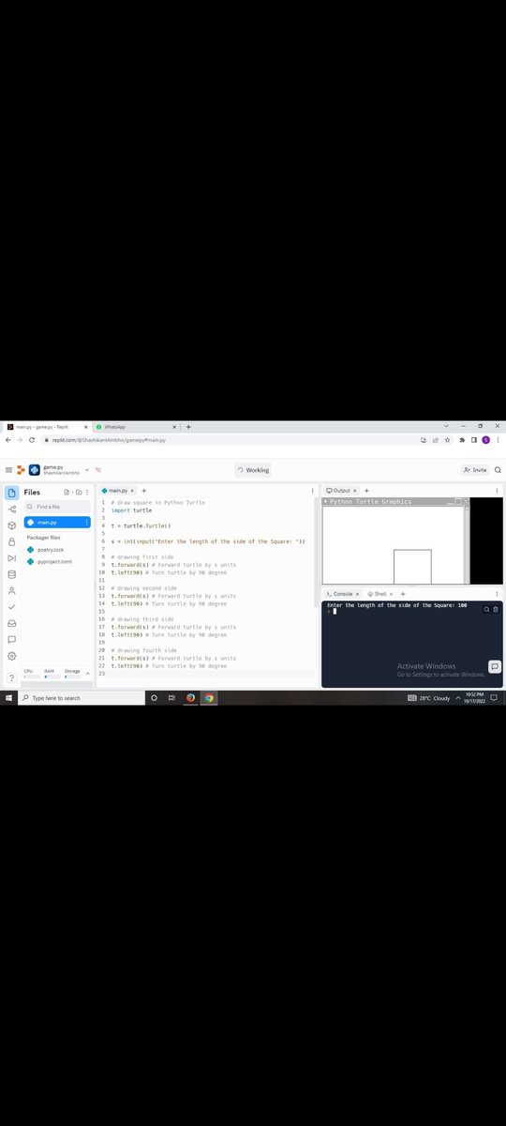This screenshot has width=506, height=1126.
Task: Open the inbox tray icon in sidebar
Action: pos(11,623)
